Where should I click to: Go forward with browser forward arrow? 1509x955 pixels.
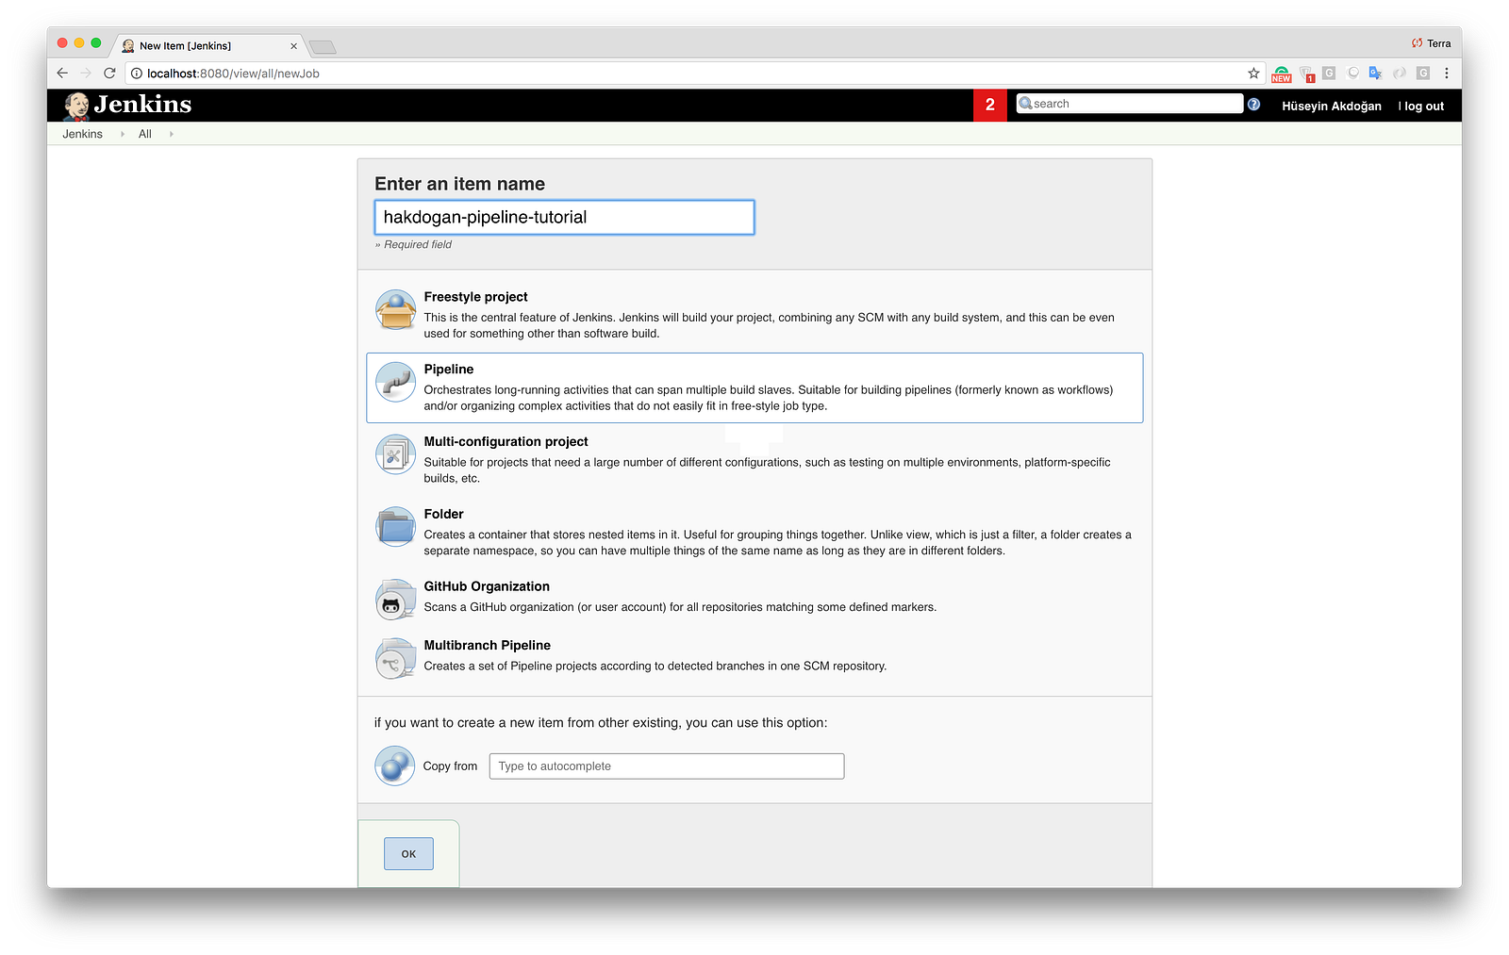(x=86, y=74)
